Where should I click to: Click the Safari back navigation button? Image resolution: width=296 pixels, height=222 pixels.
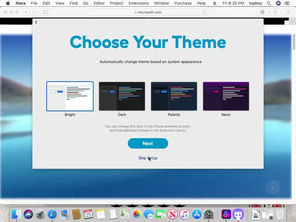[26, 12]
